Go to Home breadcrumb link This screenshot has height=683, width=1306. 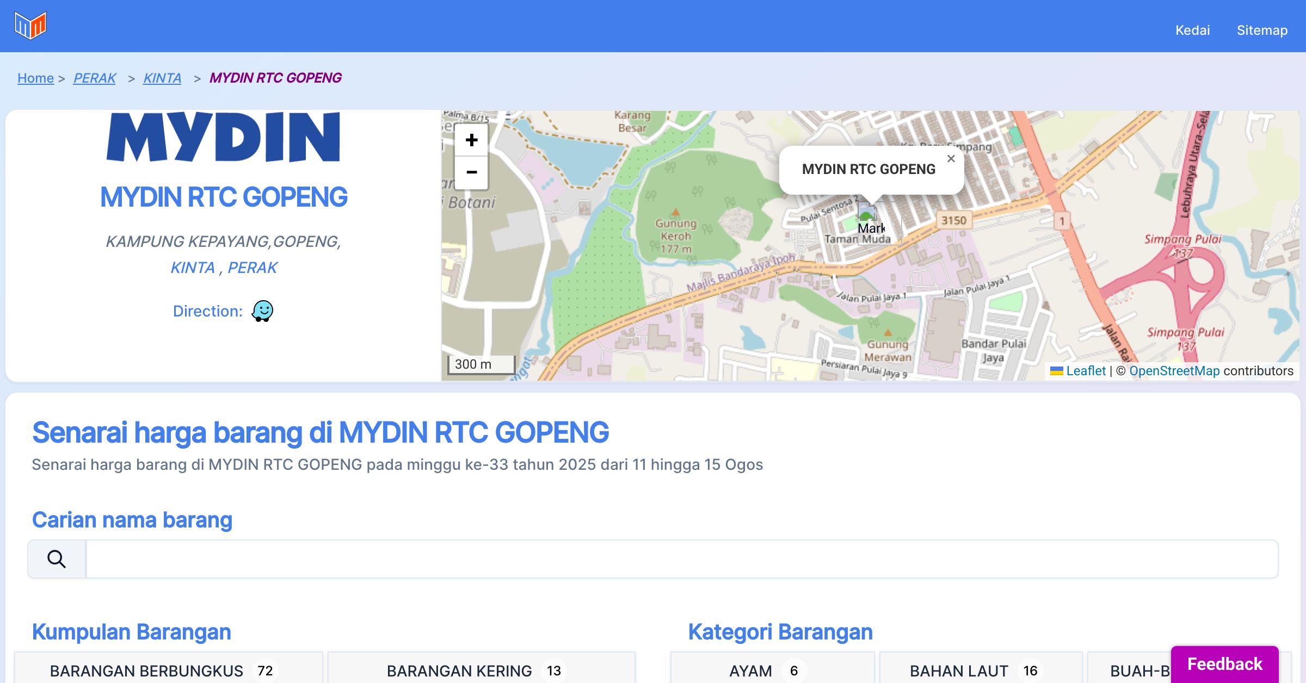[x=35, y=78]
